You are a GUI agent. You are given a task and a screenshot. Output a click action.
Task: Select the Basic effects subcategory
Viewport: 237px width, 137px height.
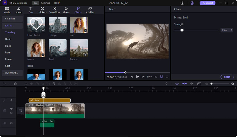(8, 39)
